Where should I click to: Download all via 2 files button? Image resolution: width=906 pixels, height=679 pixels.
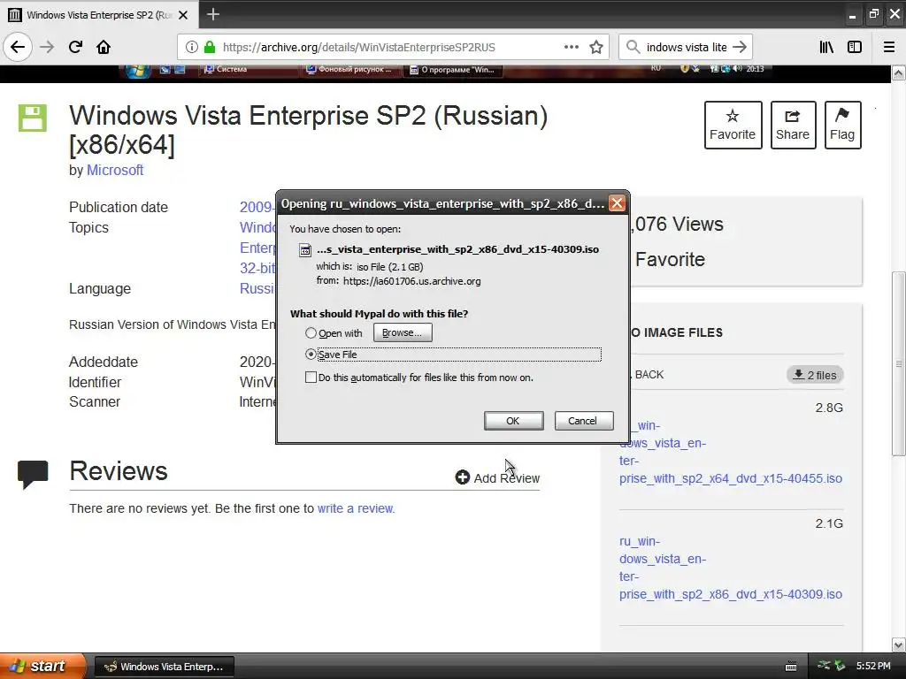pos(815,375)
